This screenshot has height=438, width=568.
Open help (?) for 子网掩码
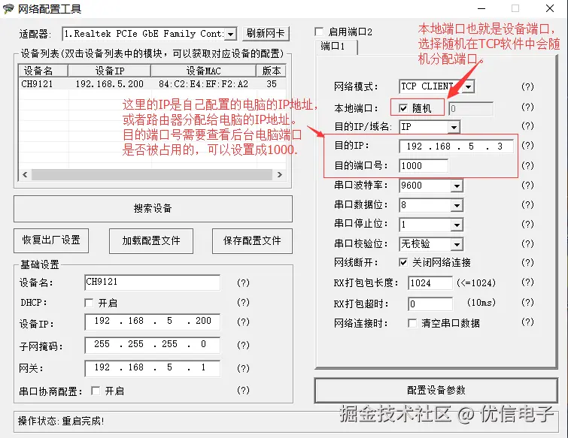pos(243,345)
